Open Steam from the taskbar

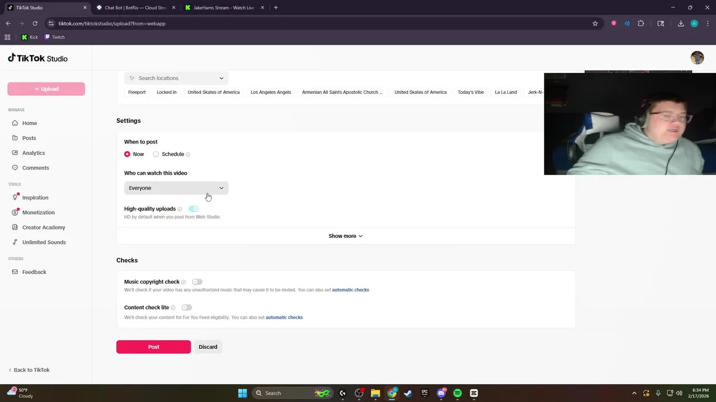coord(408,393)
